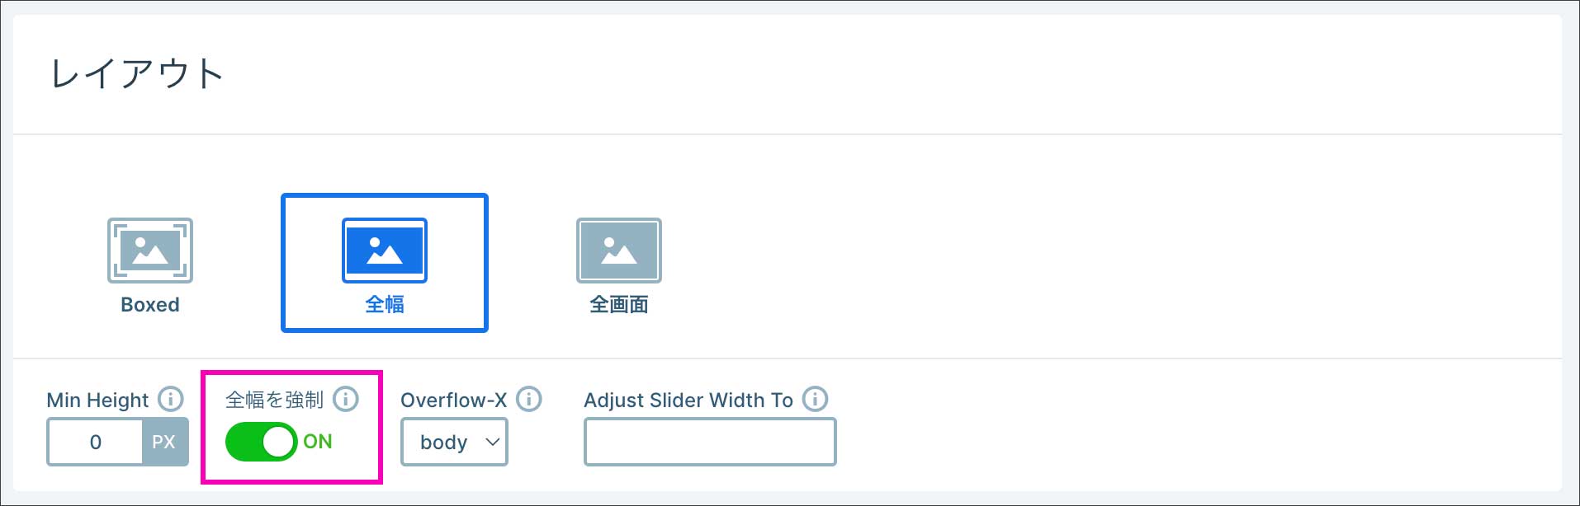Select the Boxed layout image icon
Screen dimensions: 1580x506
coord(149,250)
